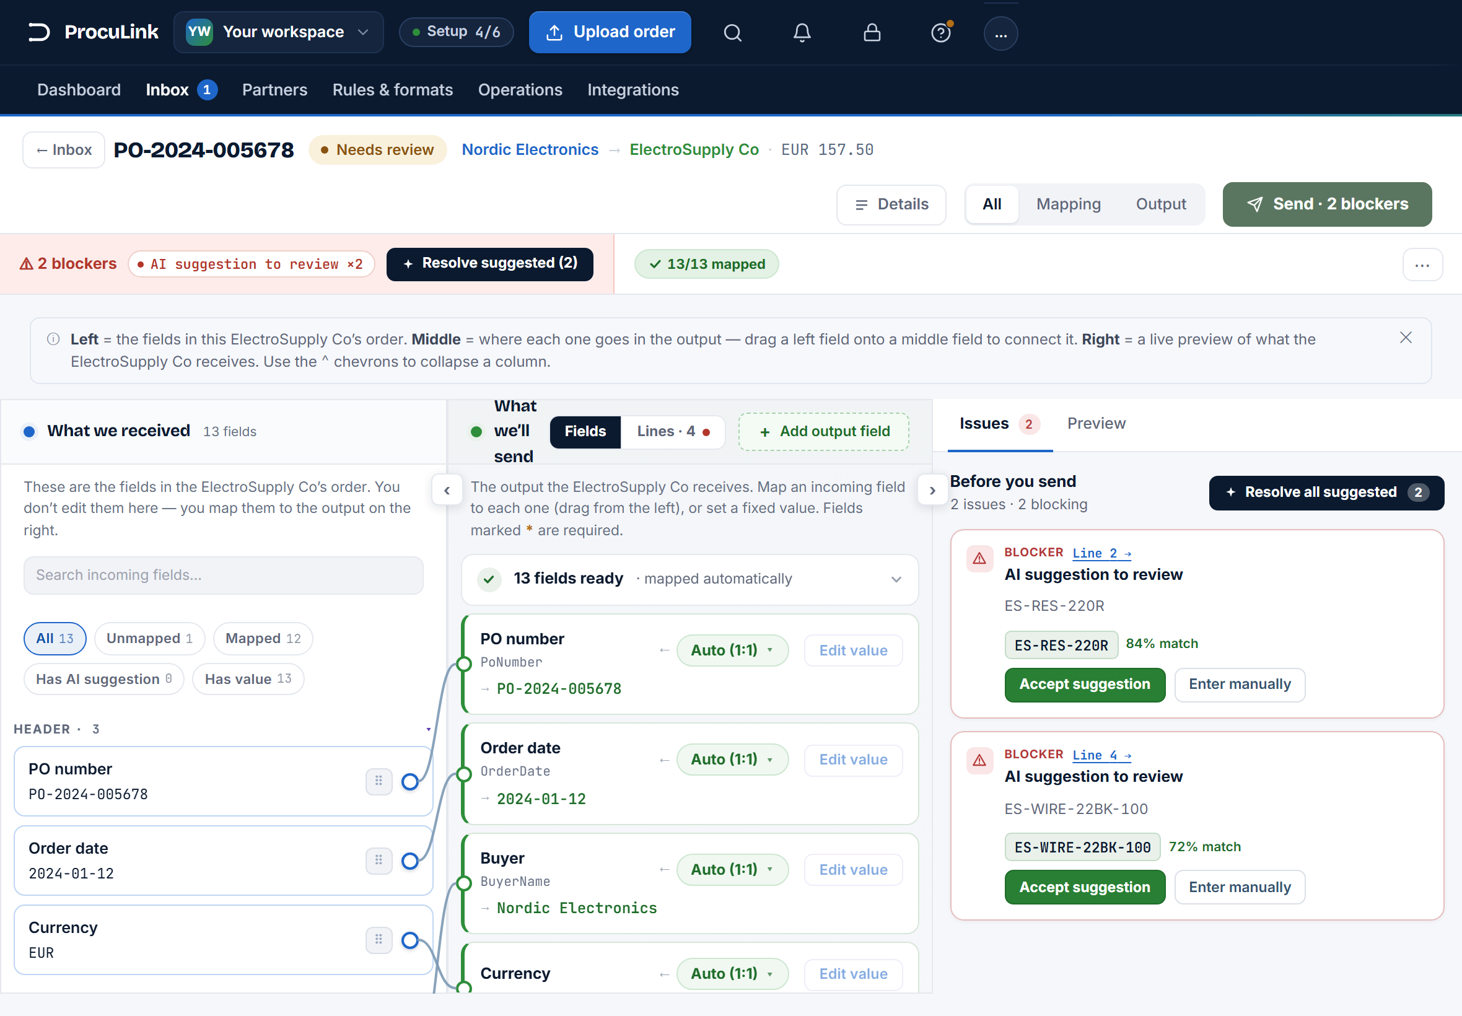Open PO number Auto (1:1) mapping dropdown

click(732, 650)
